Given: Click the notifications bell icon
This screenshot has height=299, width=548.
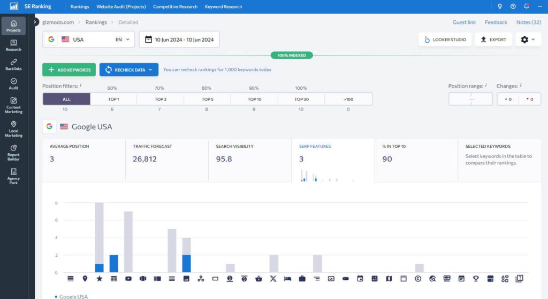Looking at the screenshot, I should tap(527, 6).
